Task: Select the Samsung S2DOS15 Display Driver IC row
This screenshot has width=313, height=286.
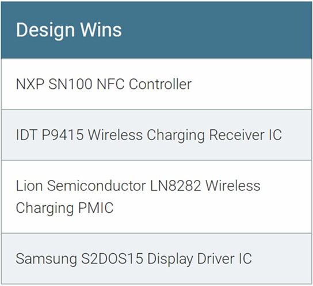Action: pos(156,258)
